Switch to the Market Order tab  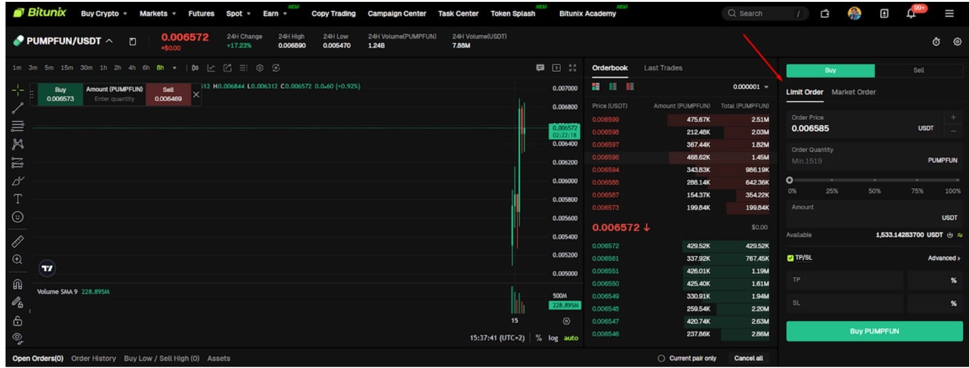tap(853, 92)
